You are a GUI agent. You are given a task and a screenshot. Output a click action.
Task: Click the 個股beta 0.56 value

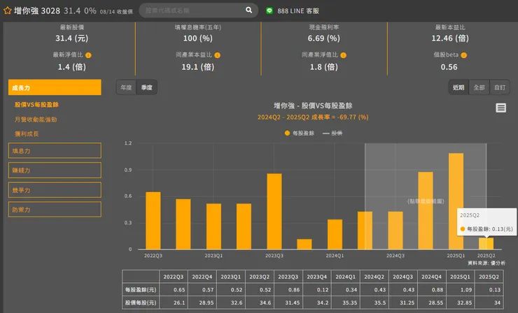pyautogui.click(x=449, y=67)
